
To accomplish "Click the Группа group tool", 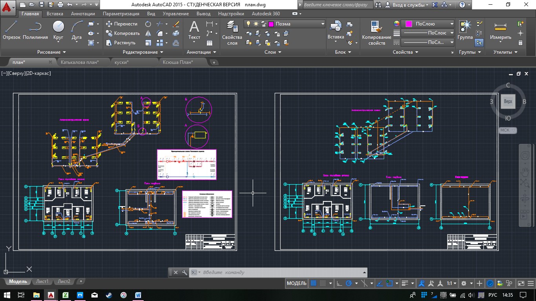I will 465,30.
